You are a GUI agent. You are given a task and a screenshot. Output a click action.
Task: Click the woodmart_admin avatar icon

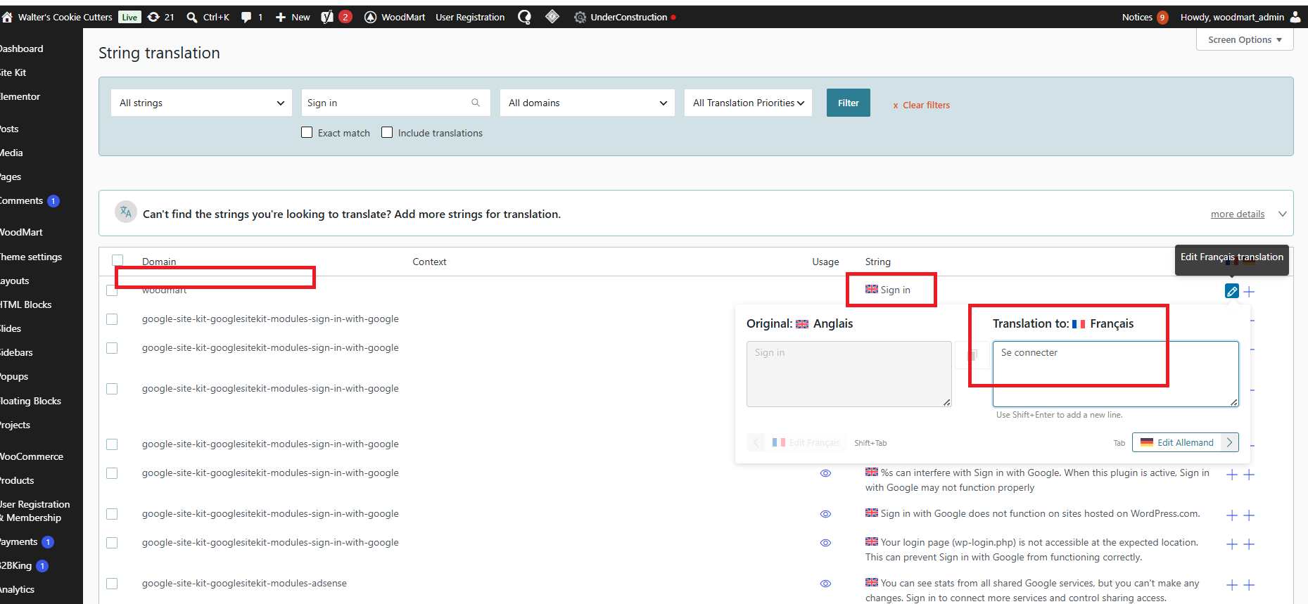(x=1295, y=17)
